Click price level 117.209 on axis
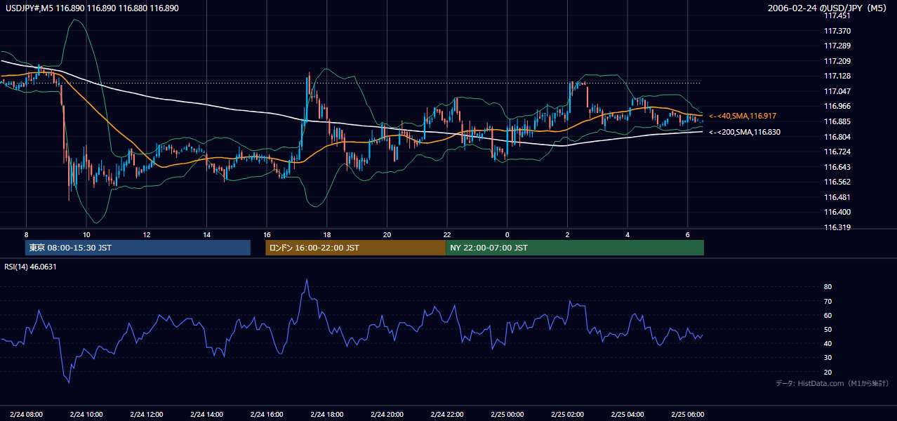 coord(837,61)
